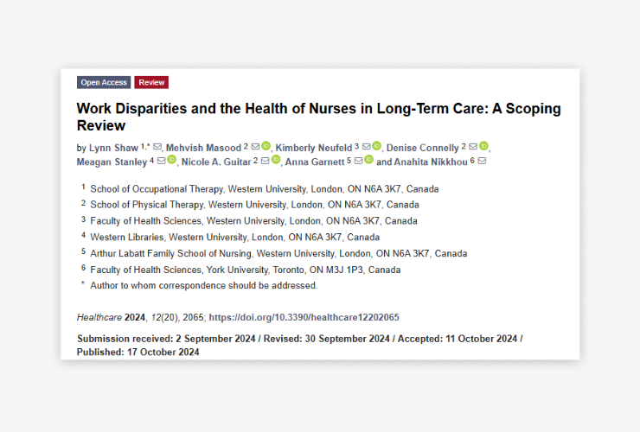This screenshot has height=432, width=640.
Task: Open Mehvish Masood's ORCID profile icon
Action: 266,147
